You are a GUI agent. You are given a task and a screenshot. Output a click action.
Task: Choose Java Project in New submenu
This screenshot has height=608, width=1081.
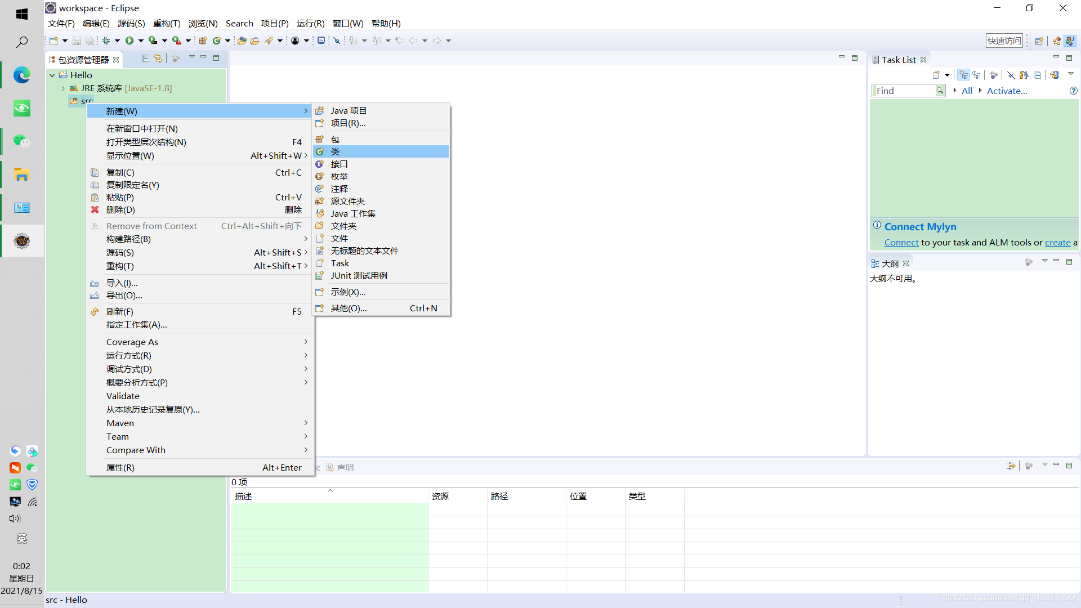point(381,110)
